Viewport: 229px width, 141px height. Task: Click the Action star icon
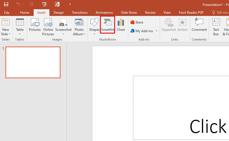(x=182, y=22)
